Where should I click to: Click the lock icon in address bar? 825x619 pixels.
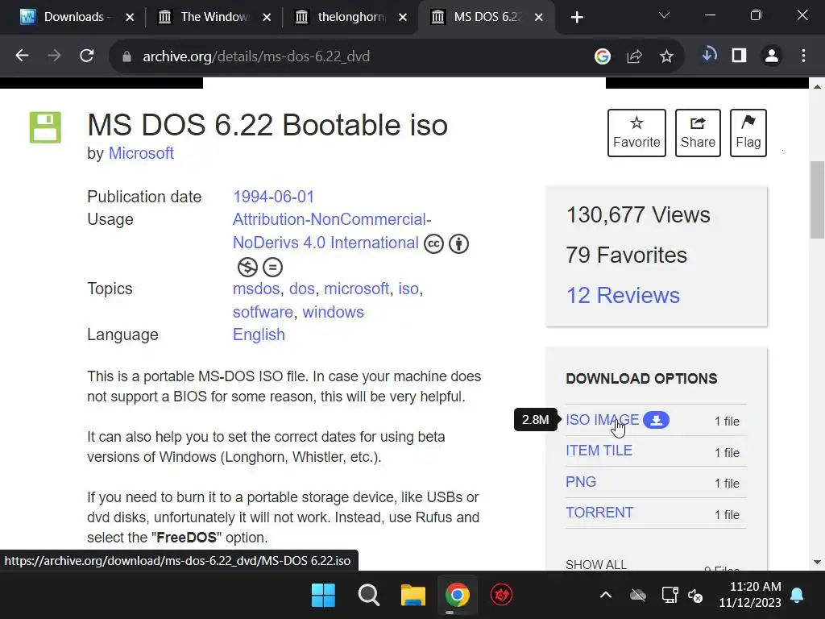click(x=126, y=56)
